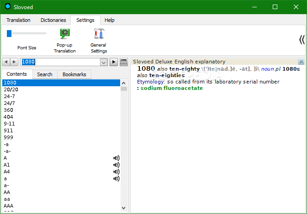Select entry 911 in word list
The width and height of the screenshot is (307, 214).
click(61, 130)
